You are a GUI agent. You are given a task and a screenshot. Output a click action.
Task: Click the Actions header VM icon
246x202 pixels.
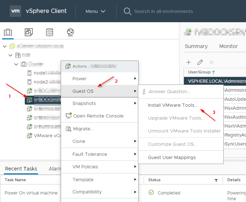coord(68,66)
